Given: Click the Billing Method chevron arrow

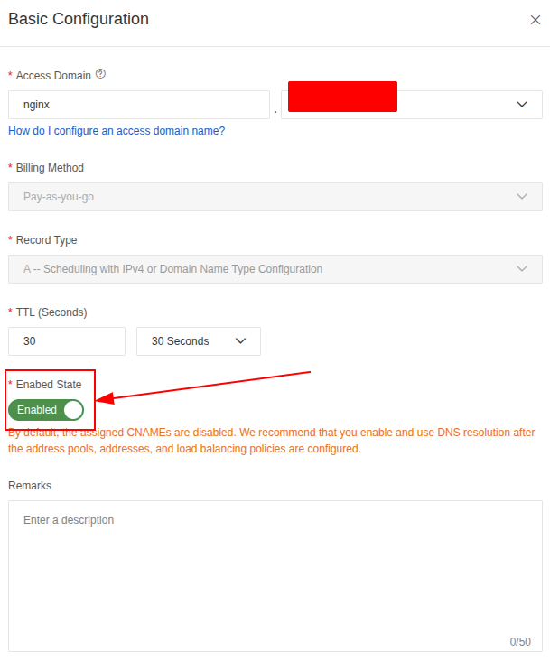Looking at the screenshot, I should [x=522, y=197].
